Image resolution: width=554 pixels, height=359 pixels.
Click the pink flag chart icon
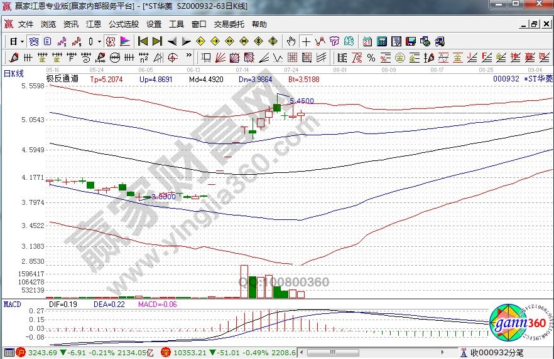click(125, 41)
